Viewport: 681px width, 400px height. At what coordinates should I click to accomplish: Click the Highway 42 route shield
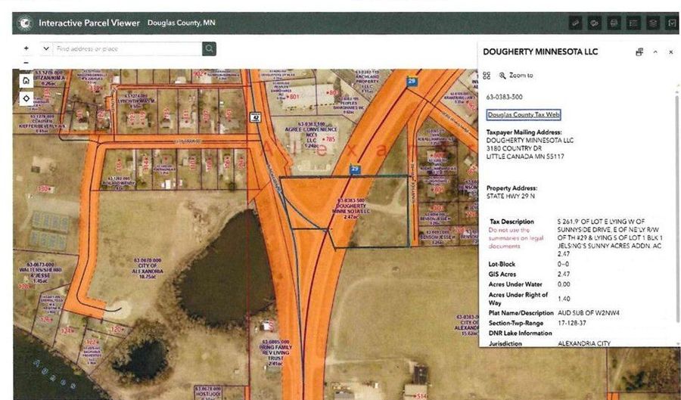pyautogui.click(x=256, y=116)
